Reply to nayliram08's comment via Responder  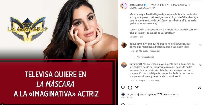pos(154,80)
